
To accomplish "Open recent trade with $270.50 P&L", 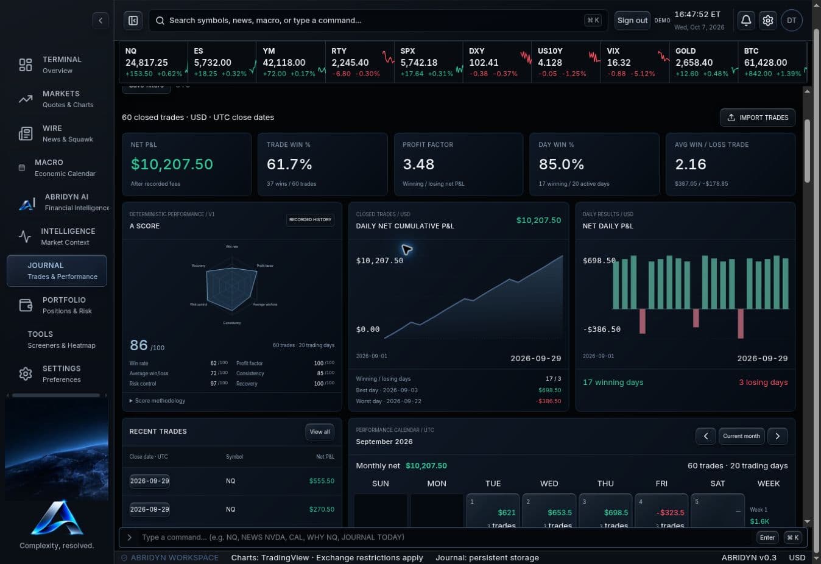I will coord(231,509).
